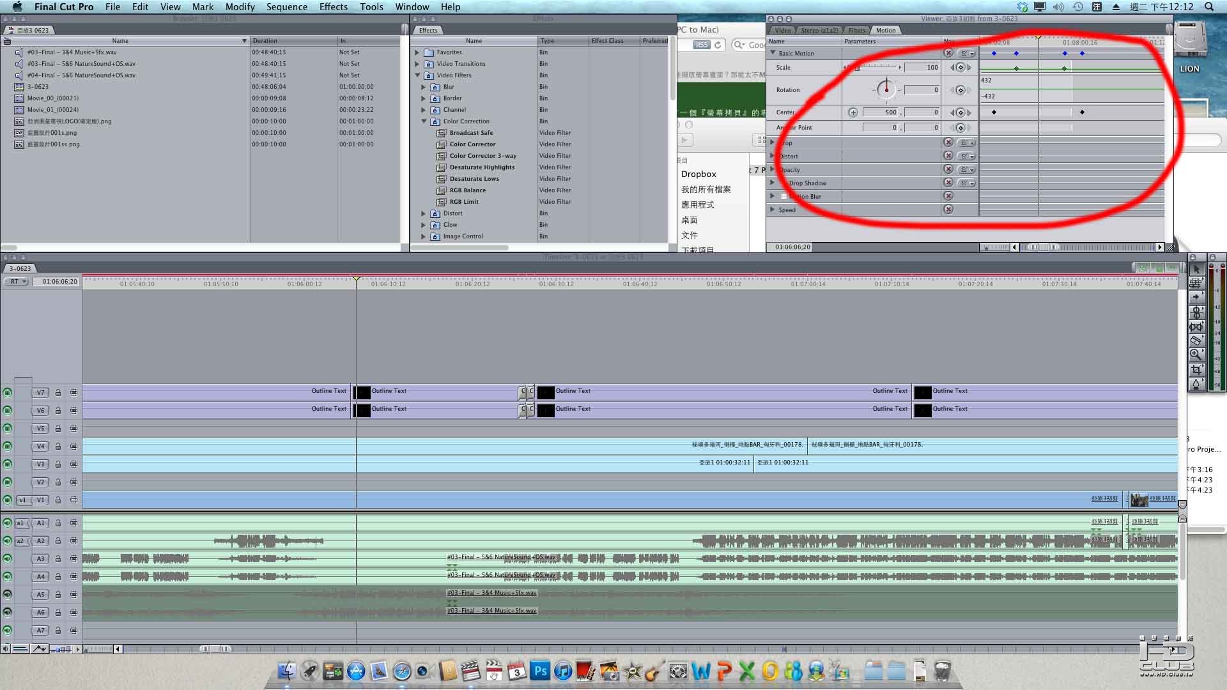1227x690 pixels.
Task: Toggle track V7 visibility
Action: (7, 392)
